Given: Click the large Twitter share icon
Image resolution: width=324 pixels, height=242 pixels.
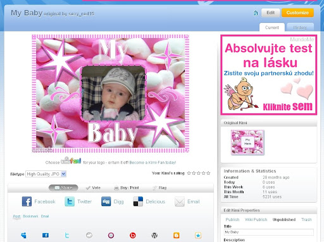Looking at the screenshot, I should click(70, 201).
